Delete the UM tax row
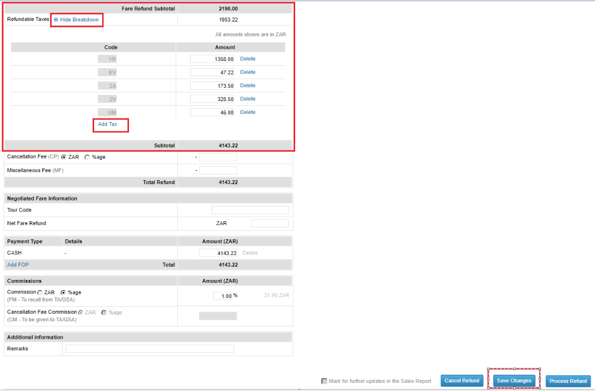This screenshot has height=391, width=595. (248, 112)
